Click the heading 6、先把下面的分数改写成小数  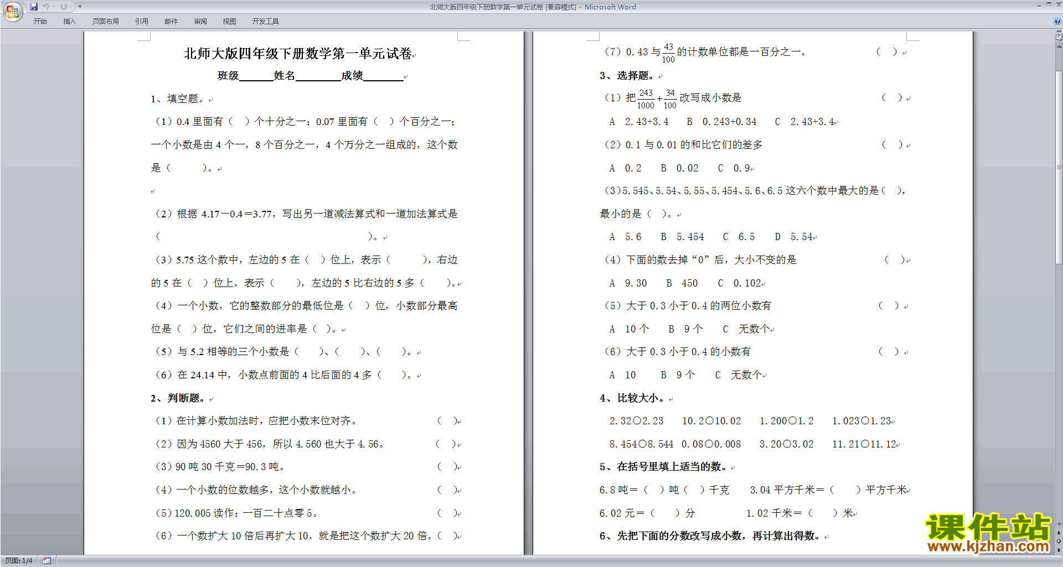coord(710,536)
